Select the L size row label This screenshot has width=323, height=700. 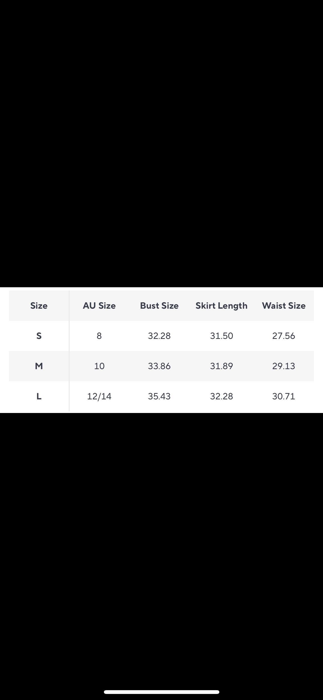tap(39, 396)
